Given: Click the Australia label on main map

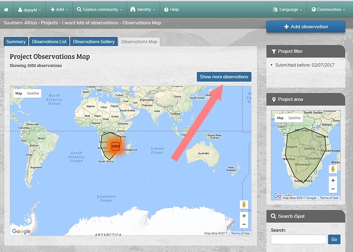Looking at the screenshot, I should point(203,153).
